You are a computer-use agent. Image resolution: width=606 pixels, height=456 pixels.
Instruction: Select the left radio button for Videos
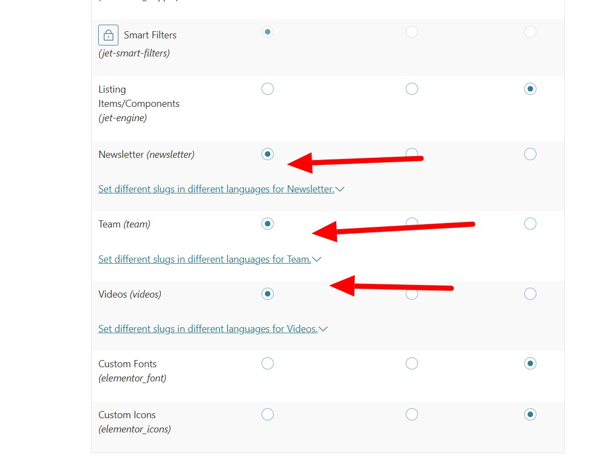click(x=268, y=294)
